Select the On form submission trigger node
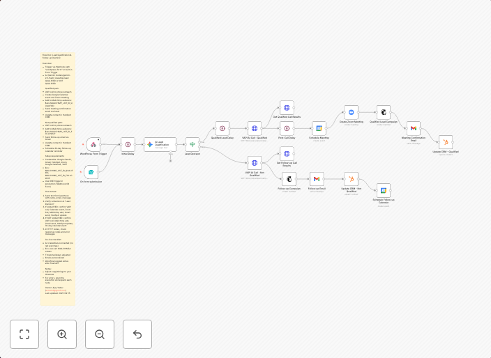491x358 pixels. coord(91,172)
